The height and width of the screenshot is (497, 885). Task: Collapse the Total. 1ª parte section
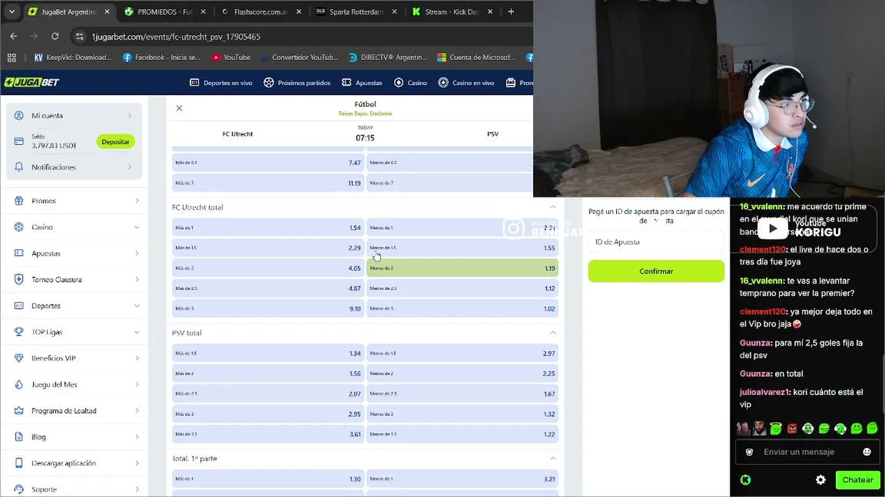tap(552, 458)
